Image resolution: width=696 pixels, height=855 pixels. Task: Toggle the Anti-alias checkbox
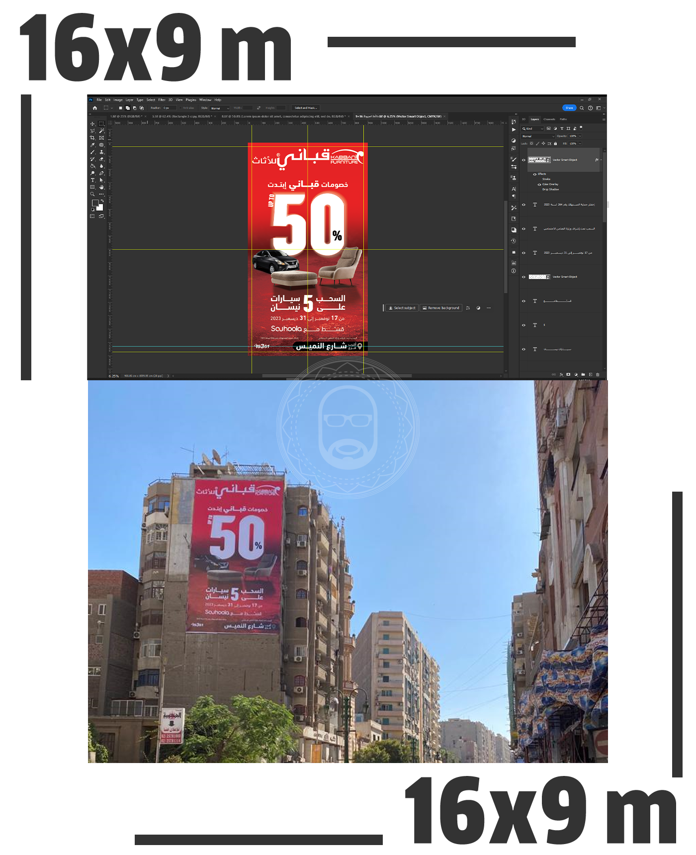(180, 108)
